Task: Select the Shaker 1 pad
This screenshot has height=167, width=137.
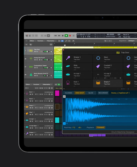Action: 78,58
